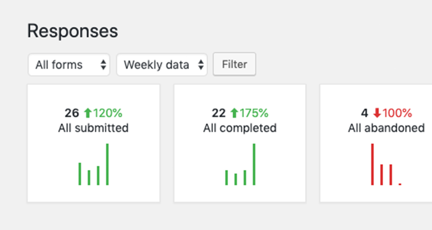Click the 26 submitted count

coord(72,113)
